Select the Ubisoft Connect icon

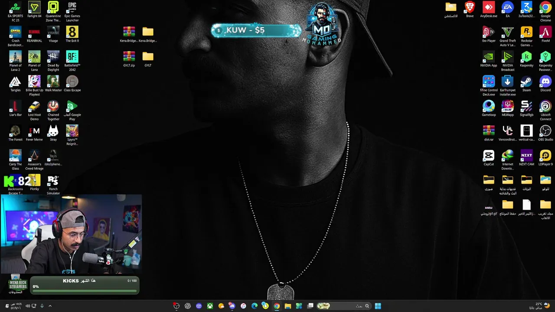click(545, 110)
